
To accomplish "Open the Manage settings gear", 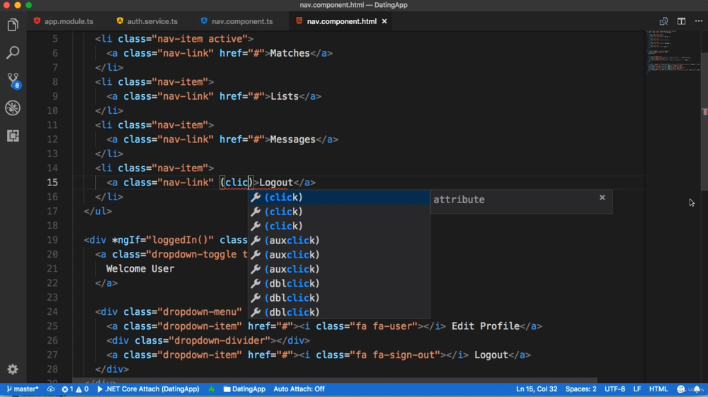I will pos(13,369).
